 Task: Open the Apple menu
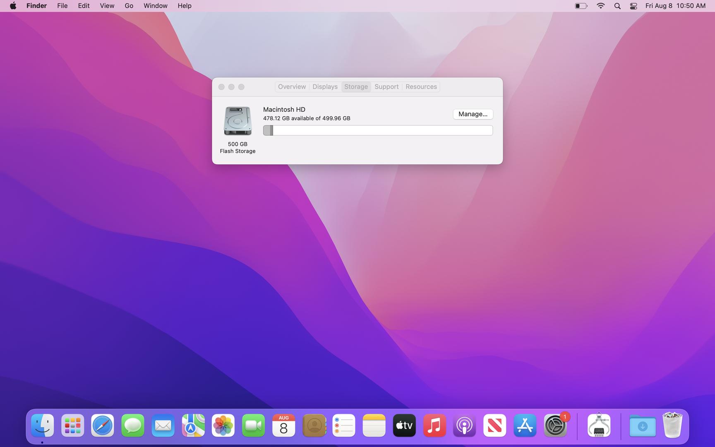(x=13, y=6)
